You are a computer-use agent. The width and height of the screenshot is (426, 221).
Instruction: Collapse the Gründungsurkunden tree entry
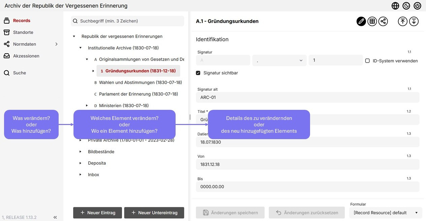[x=93, y=71]
